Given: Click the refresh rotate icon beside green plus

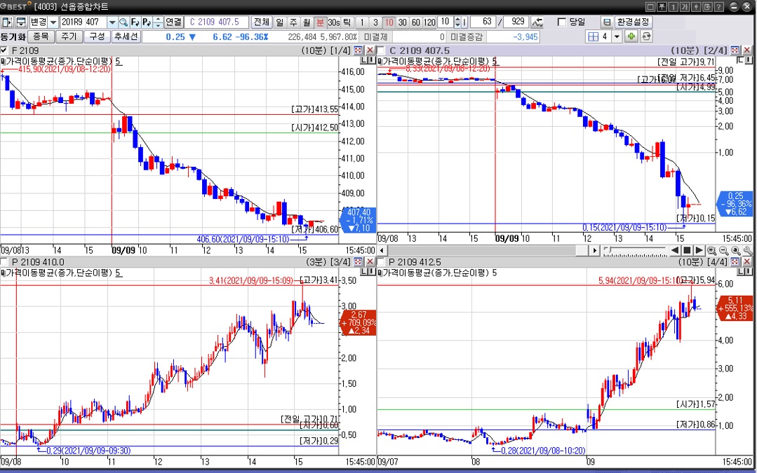Looking at the screenshot, I should pyautogui.click(x=646, y=36).
